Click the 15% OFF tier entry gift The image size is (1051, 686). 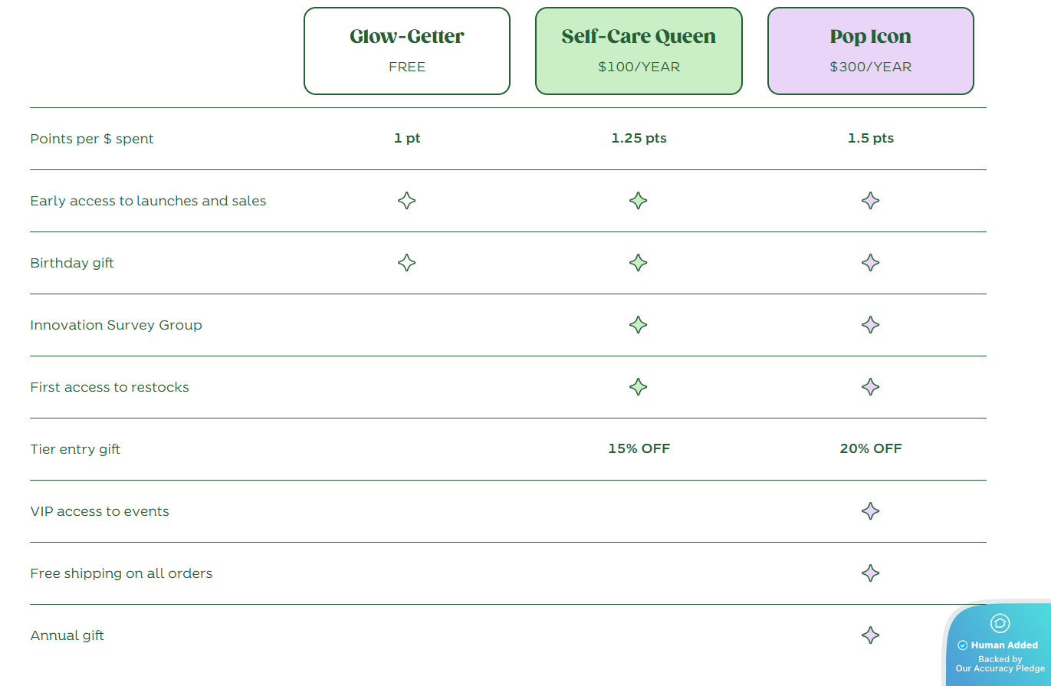coord(639,449)
